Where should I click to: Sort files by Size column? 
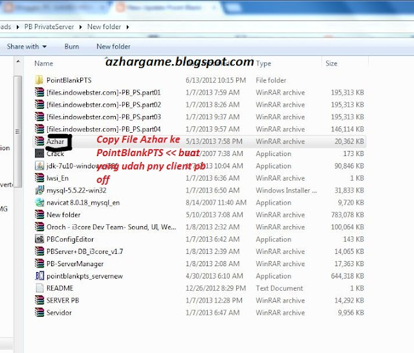tap(331, 63)
